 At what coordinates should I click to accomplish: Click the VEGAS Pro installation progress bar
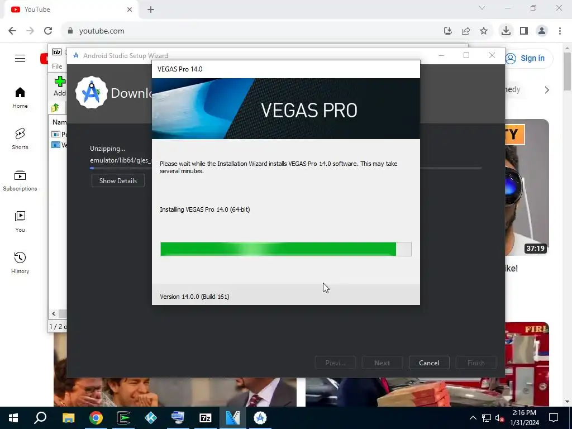click(x=285, y=249)
